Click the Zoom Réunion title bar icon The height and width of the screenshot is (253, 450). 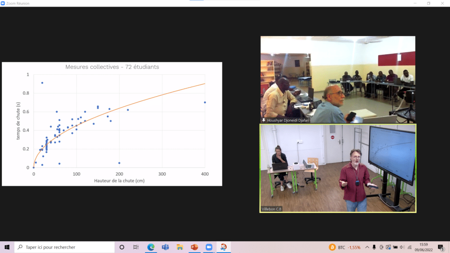3,3
